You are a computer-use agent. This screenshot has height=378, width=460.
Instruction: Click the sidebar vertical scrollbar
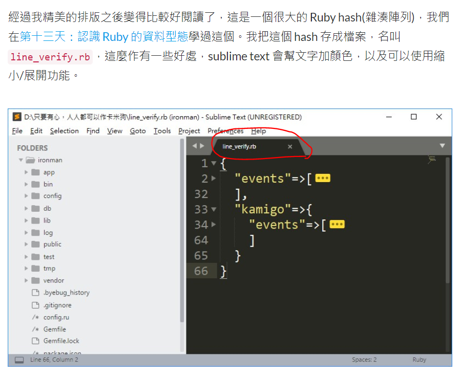click(x=182, y=230)
